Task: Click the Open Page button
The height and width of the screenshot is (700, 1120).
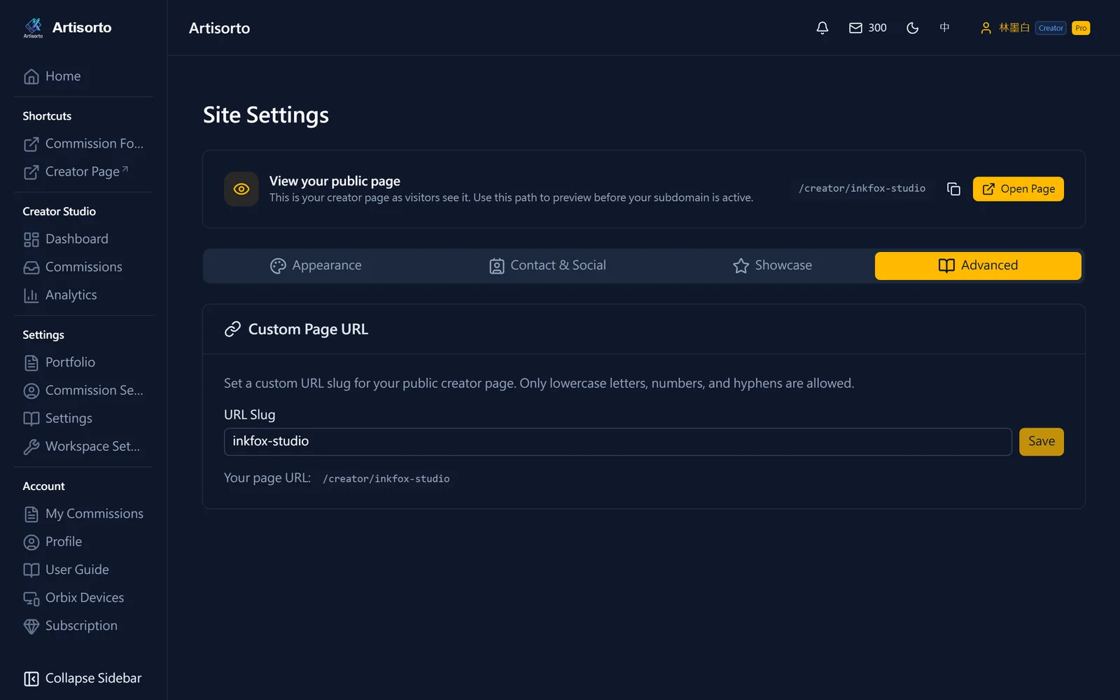Action: click(x=1018, y=189)
